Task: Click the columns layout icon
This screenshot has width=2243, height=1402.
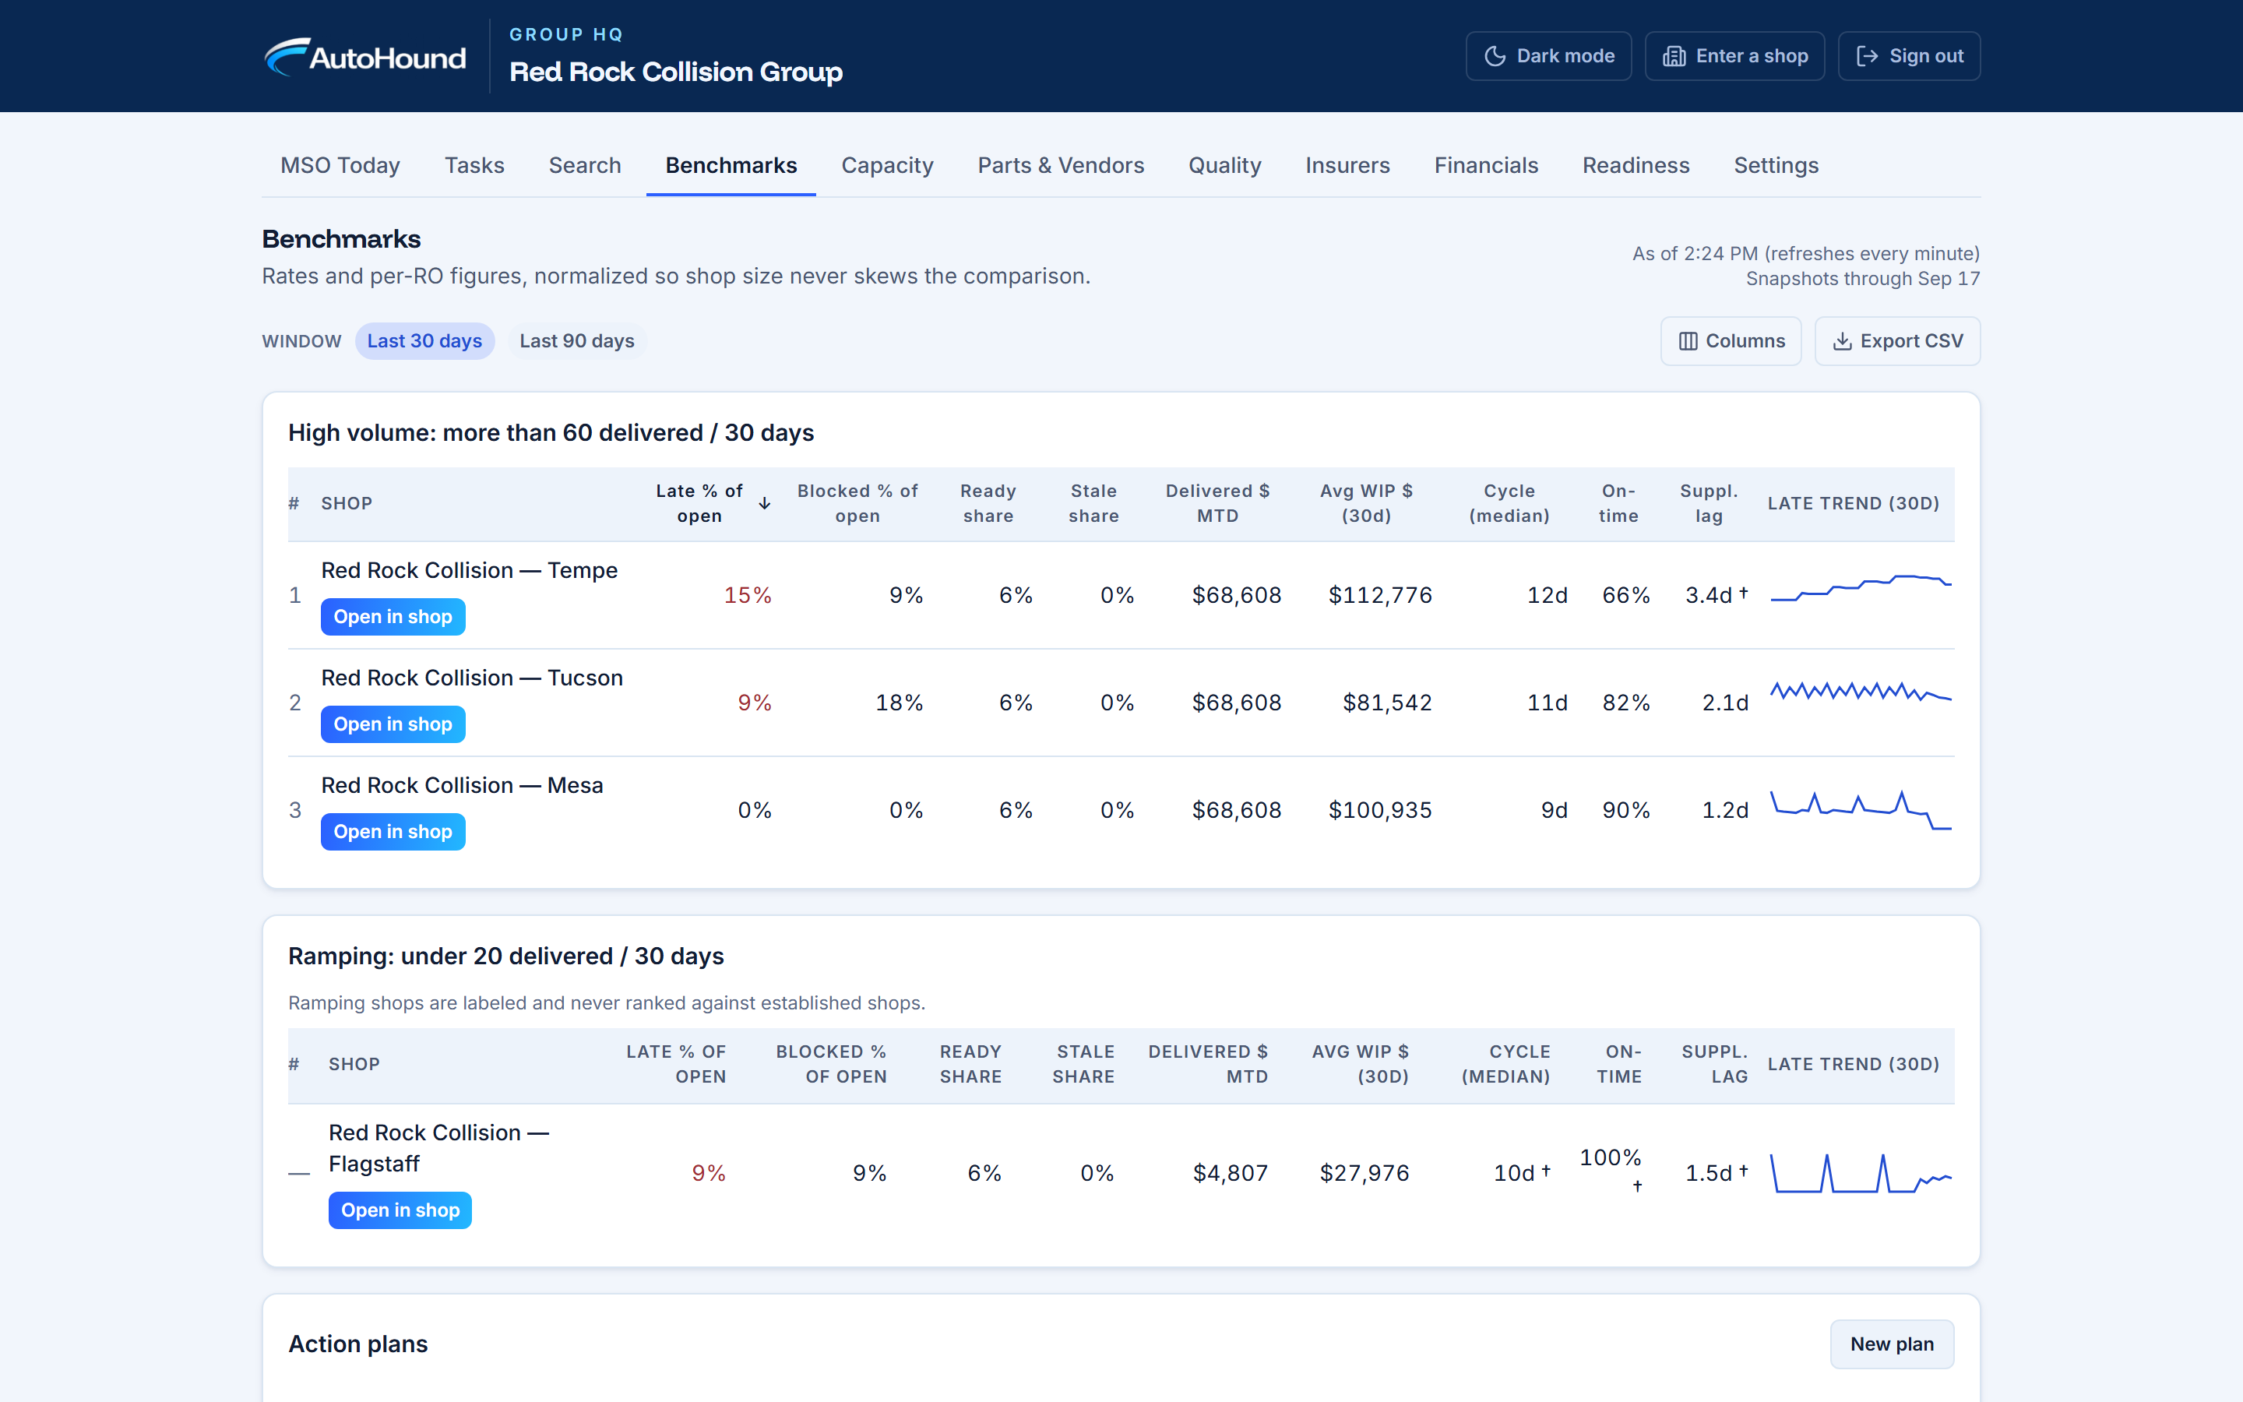Action: click(1688, 341)
